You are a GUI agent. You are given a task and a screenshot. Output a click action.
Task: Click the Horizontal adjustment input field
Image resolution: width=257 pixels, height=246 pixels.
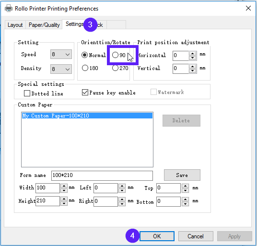click(x=181, y=56)
